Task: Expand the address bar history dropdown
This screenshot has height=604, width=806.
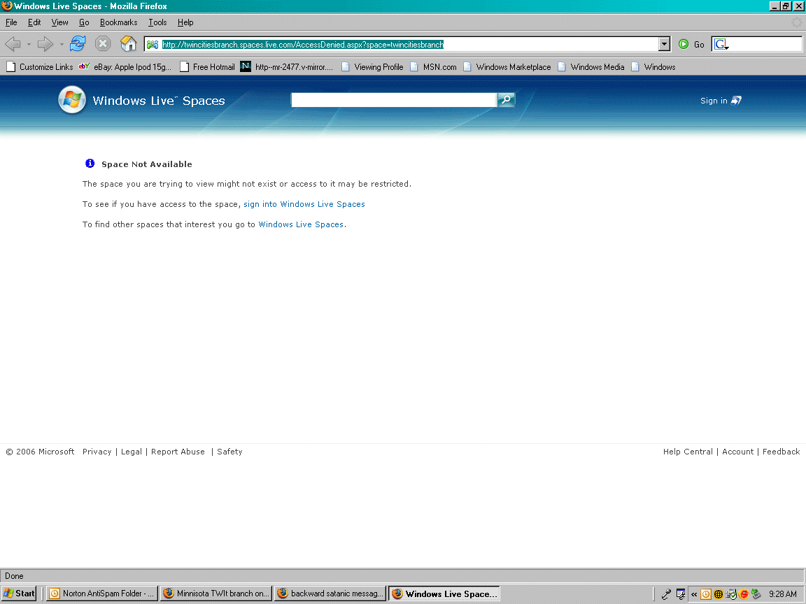Action: click(x=664, y=44)
